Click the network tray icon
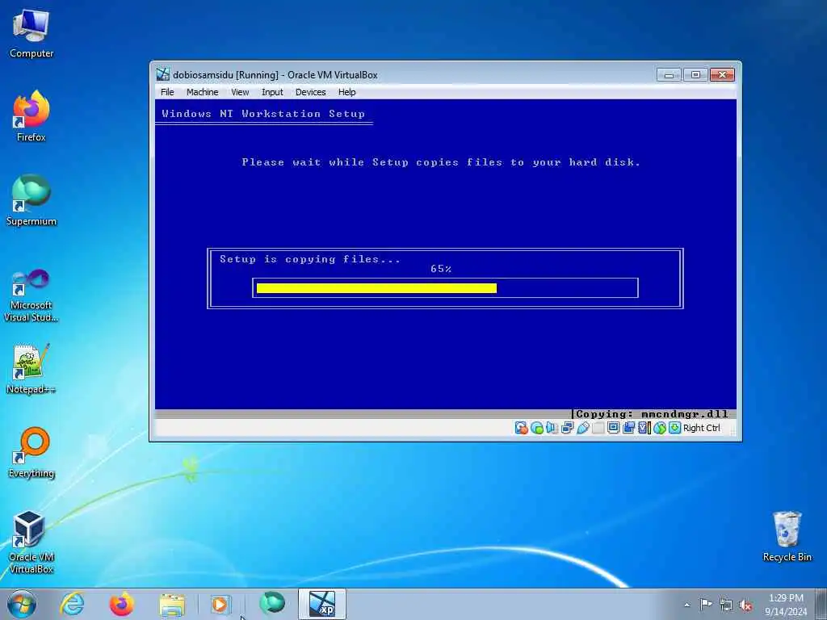 tap(726, 605)
